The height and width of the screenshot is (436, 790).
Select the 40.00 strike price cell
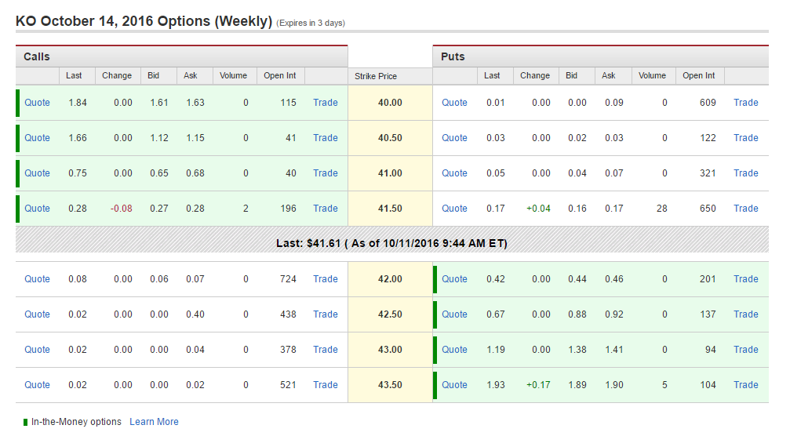coord(390,103)
